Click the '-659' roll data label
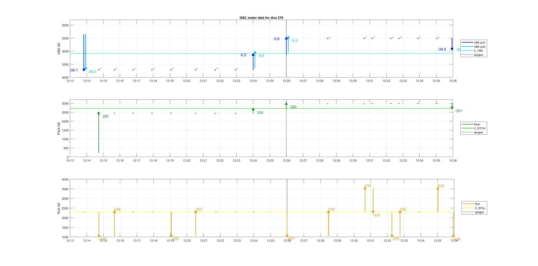538x266 pixels. (x=175, y=239)
